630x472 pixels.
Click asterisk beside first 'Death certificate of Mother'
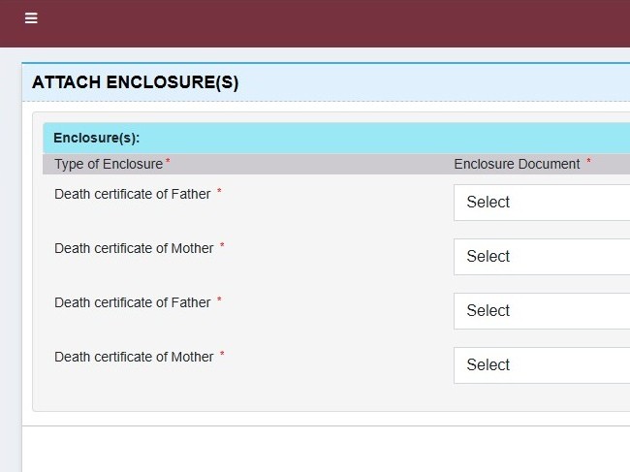click(222, 246)
